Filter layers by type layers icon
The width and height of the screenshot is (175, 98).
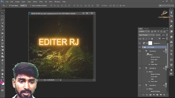(158, 32)
